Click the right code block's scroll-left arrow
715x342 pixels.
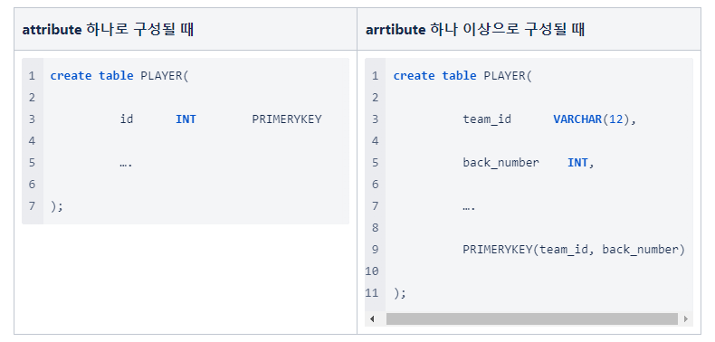point(372,318)
